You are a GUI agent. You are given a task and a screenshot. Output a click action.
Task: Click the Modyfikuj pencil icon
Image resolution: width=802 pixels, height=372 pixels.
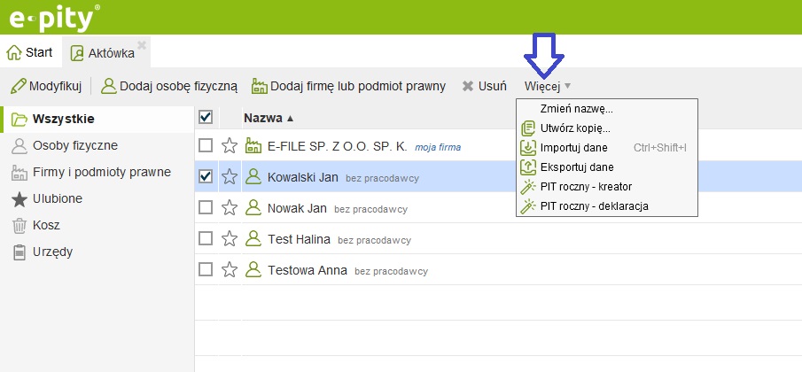coord(17,86)
